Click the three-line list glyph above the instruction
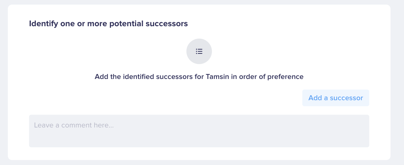The width and height of the screenshot is (404, 165). [199, 51]
